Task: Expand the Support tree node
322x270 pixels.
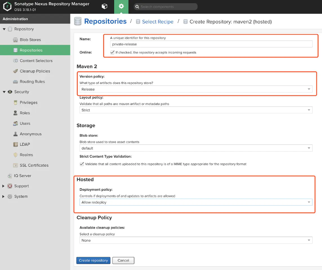Action: (3, 186)
